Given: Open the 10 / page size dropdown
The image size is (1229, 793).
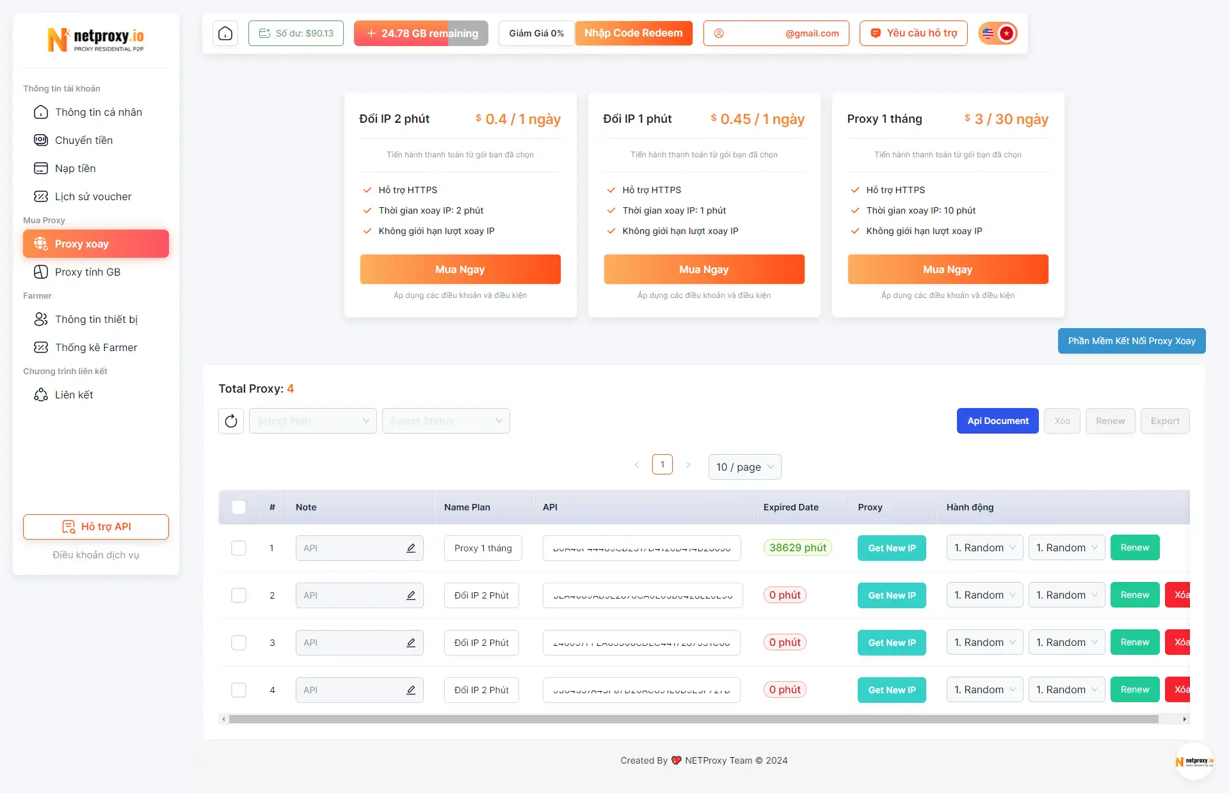Looking at the screenshot, I should click(744, 467).
